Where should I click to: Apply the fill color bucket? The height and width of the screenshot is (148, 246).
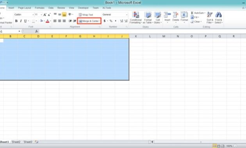(41, 21)
